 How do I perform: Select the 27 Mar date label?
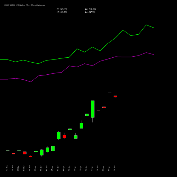point(24,168)
